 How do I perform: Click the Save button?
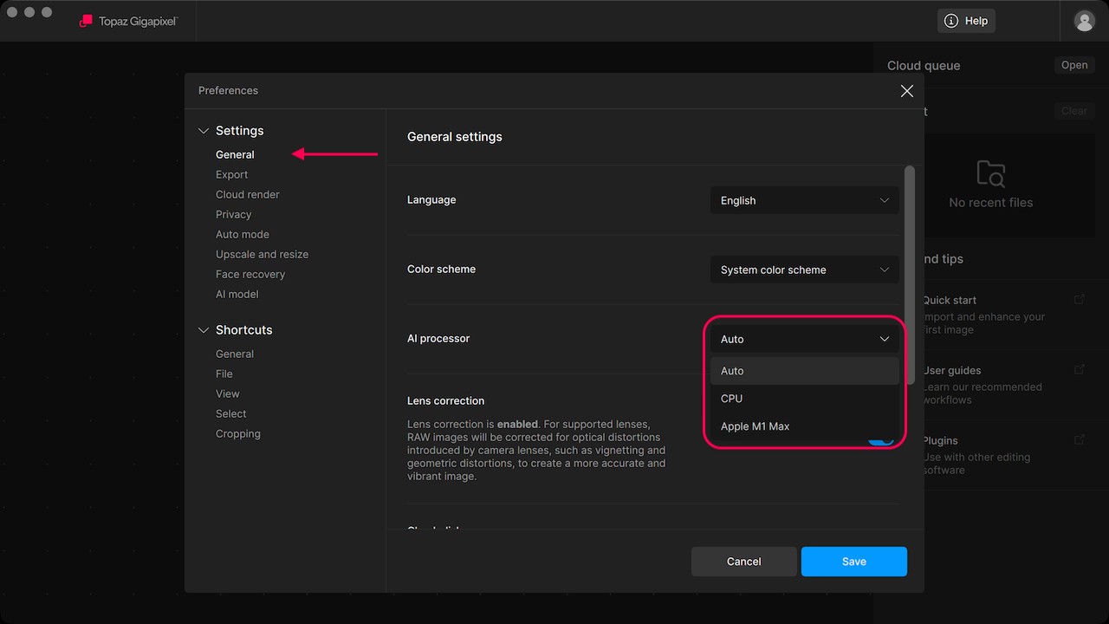pyautogui.click(x=853, y=562)
